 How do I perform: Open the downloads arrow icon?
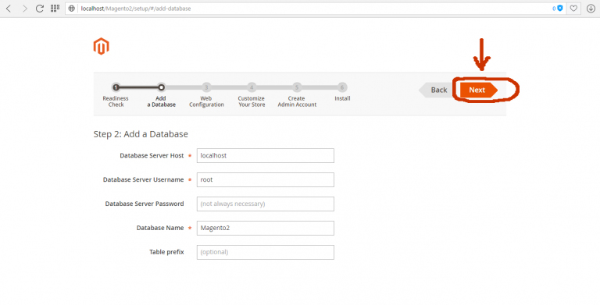click(x=591, y=9)
